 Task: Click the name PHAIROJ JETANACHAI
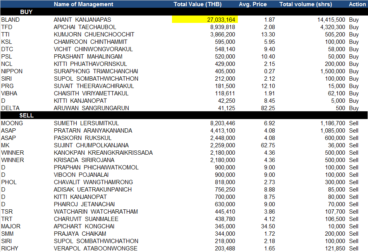click(84, 204)
